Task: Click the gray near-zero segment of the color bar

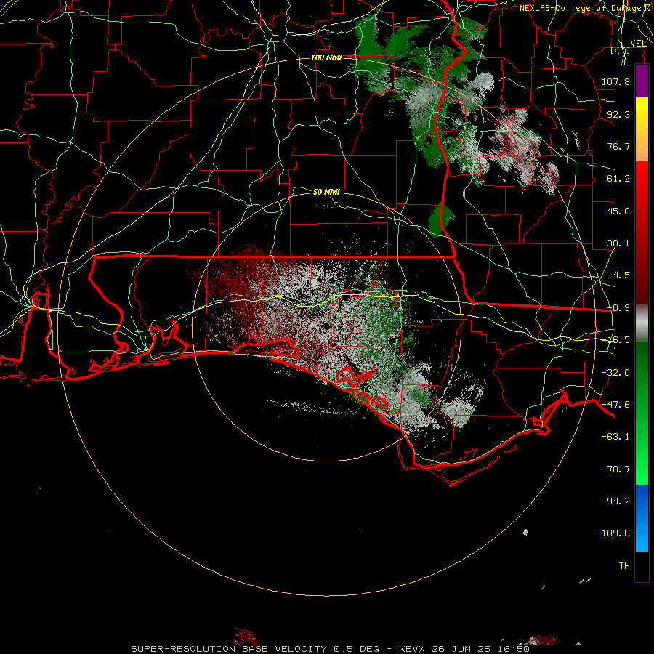Action: 642,323
